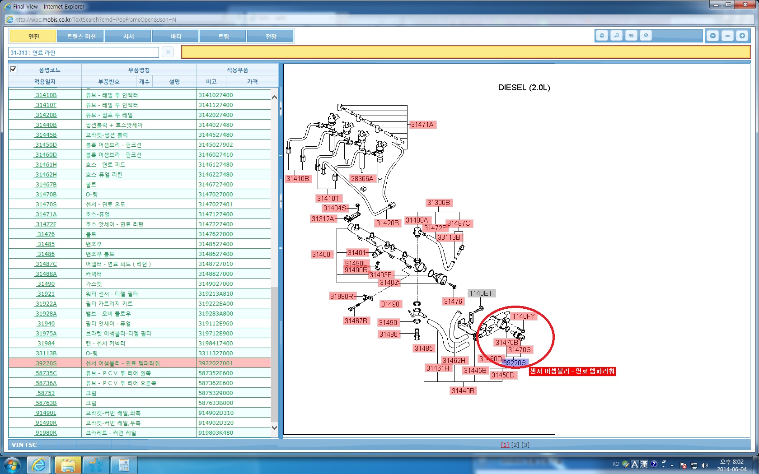Click the cancel circle-slash icon
The height and width of the screenshot is (474, 759).
tap(646, 36)
